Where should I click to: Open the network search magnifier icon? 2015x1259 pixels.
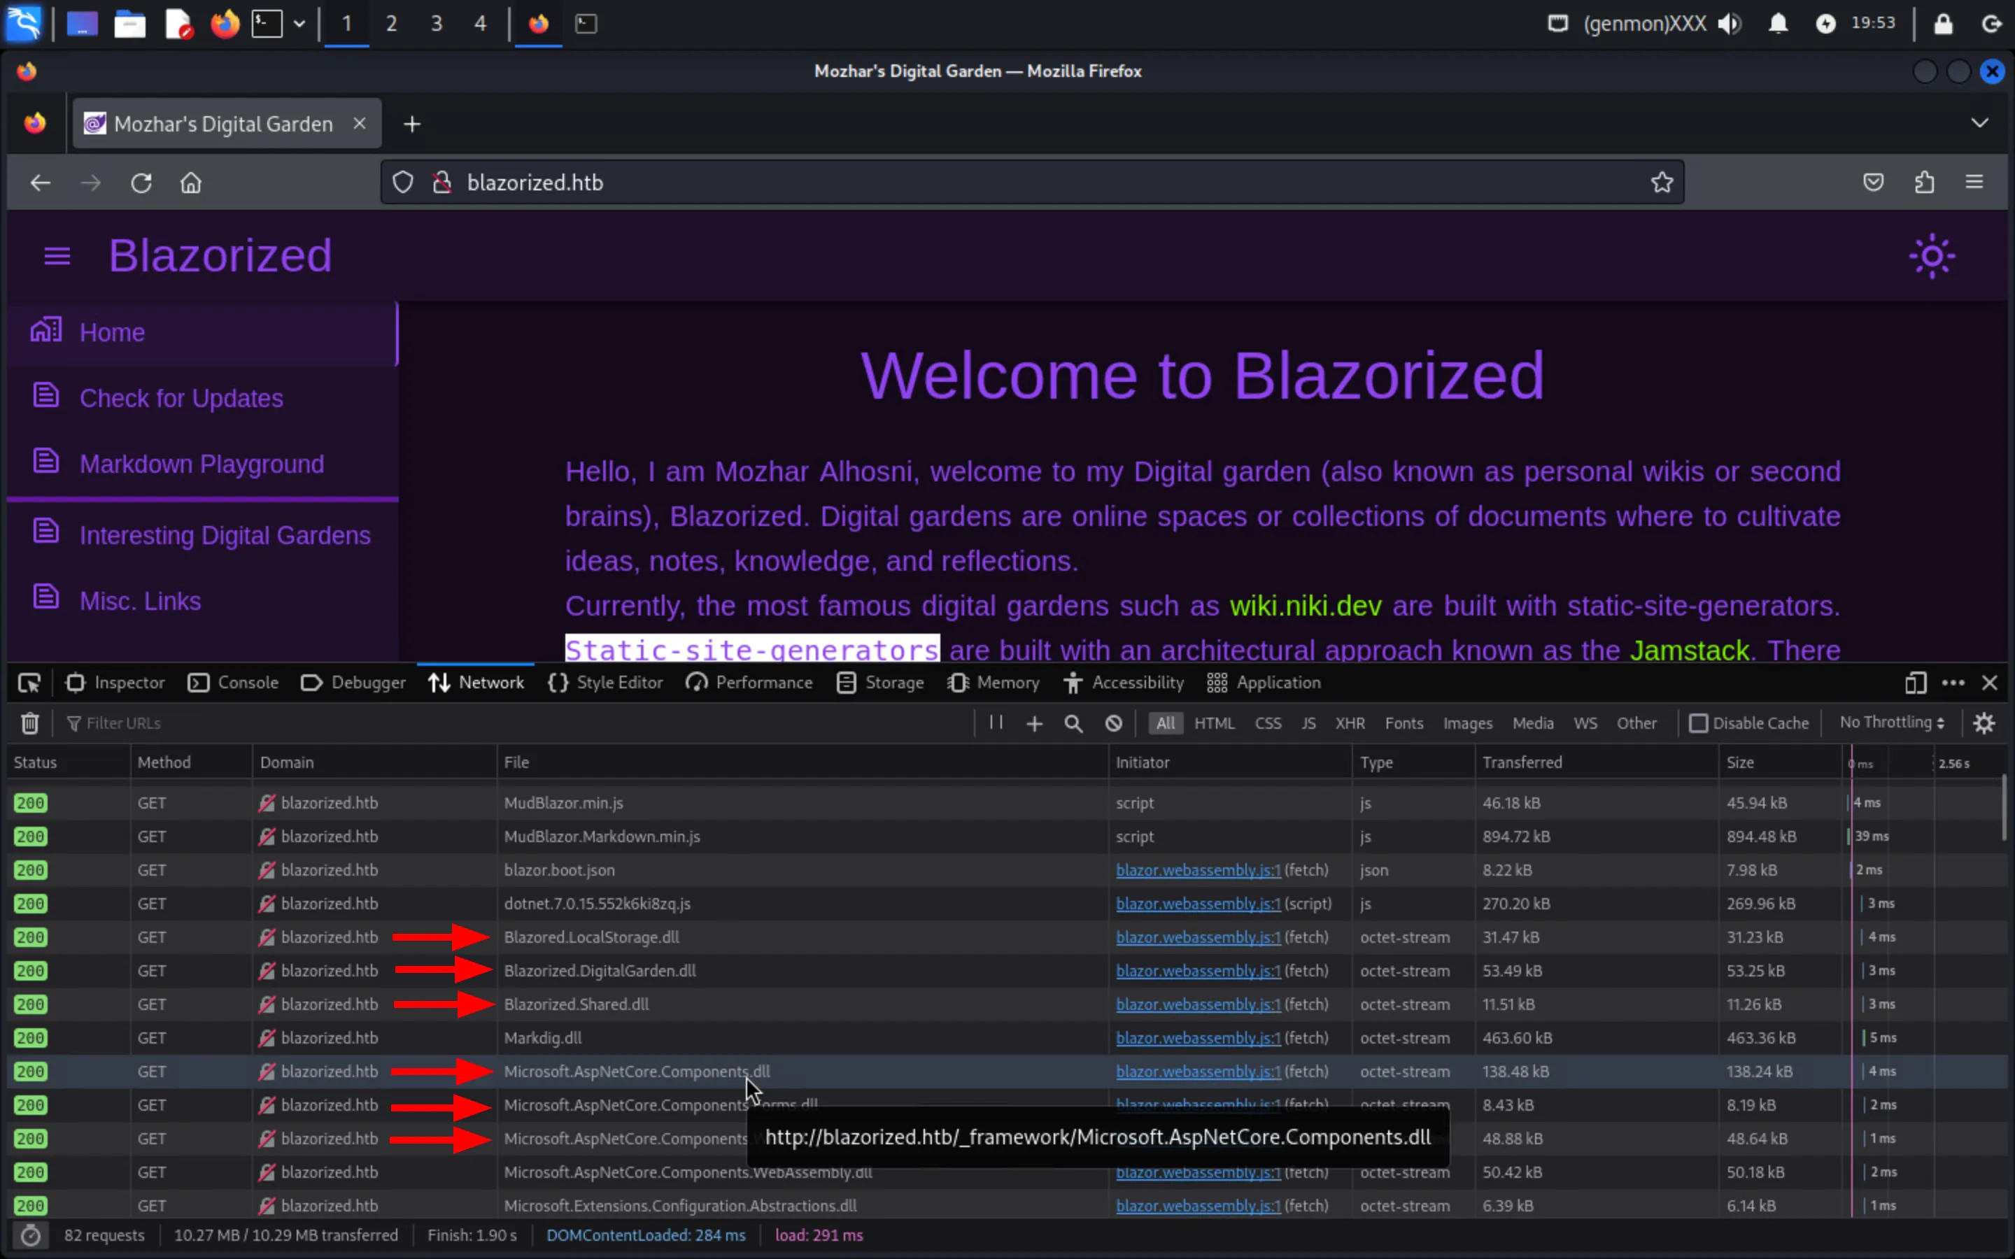click(x=1073, y=724)
